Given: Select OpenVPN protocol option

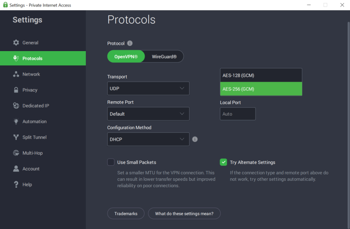Looking at the screenshot, I should [x=126, y=57].
